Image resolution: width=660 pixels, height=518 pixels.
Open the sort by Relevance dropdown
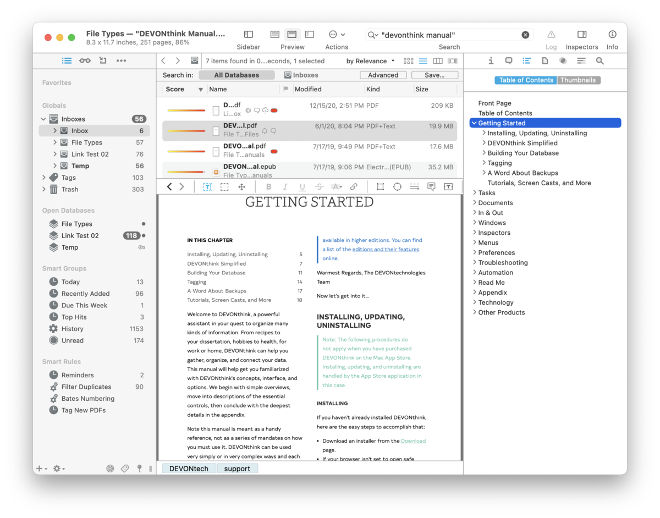(371, 61)
